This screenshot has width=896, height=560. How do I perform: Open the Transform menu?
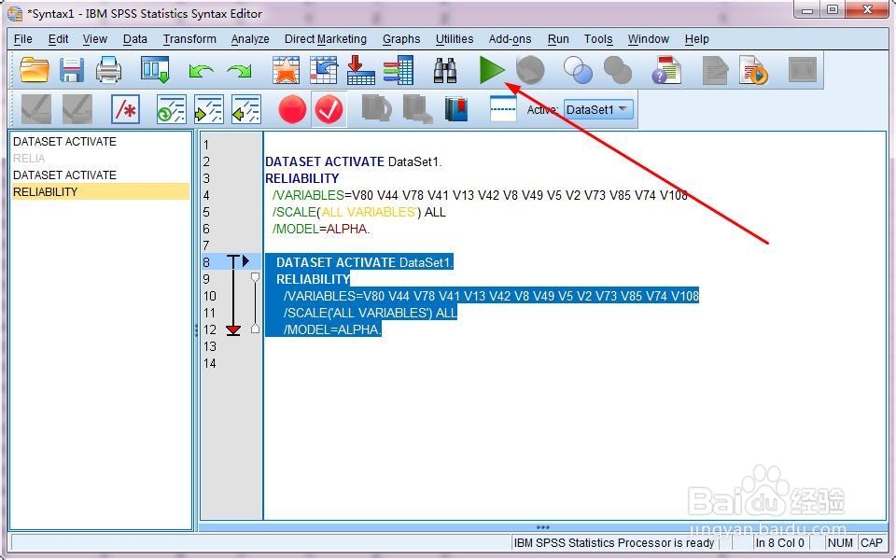click(x=189, y=39)
